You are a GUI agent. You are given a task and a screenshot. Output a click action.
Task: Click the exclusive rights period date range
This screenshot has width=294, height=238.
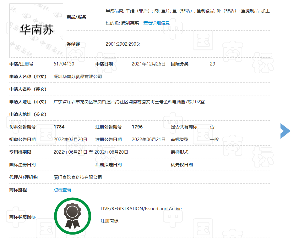tap(91, 152)
